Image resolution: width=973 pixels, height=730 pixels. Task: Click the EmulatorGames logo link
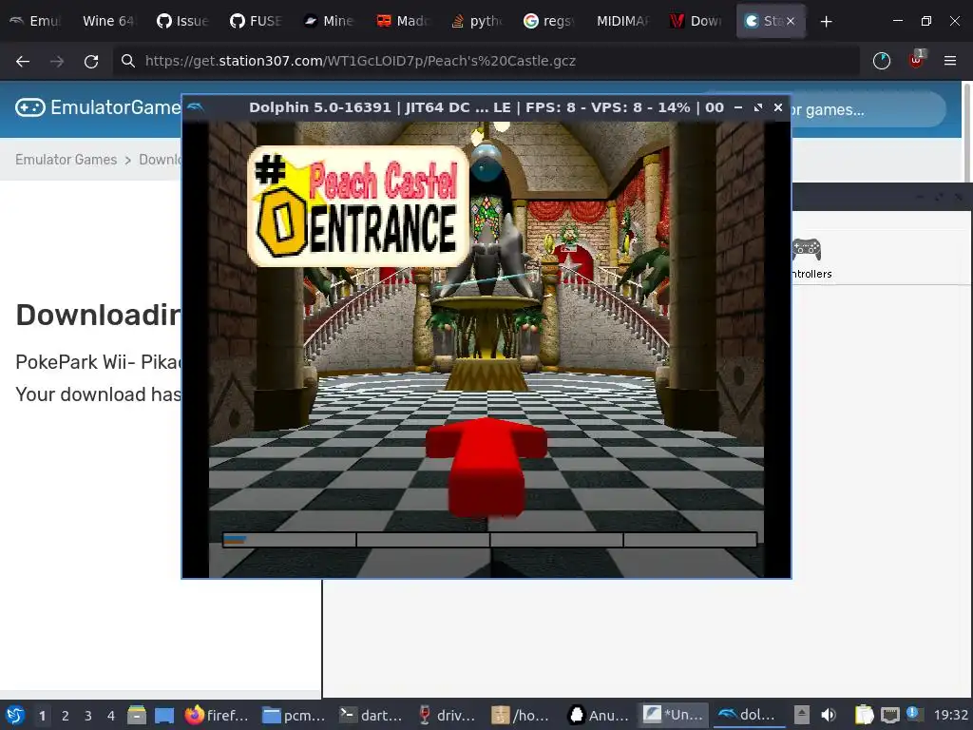point(98,107)
